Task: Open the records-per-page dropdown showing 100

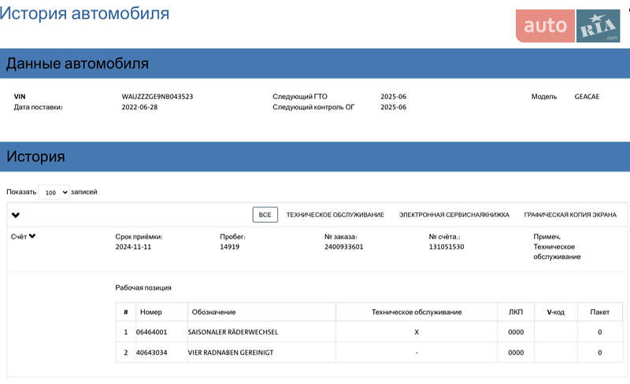Action: pos(54,192)
